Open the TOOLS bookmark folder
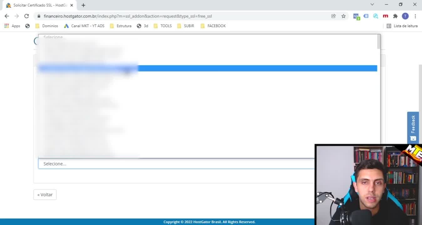Image resolution: width=422 pixels, height=225 pixels. coord(163,26)
